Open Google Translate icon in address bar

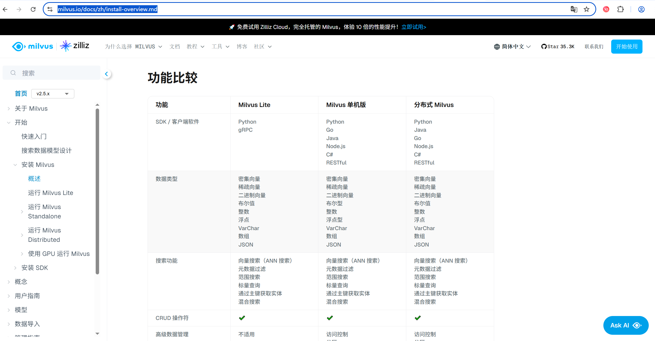(574, 9)
